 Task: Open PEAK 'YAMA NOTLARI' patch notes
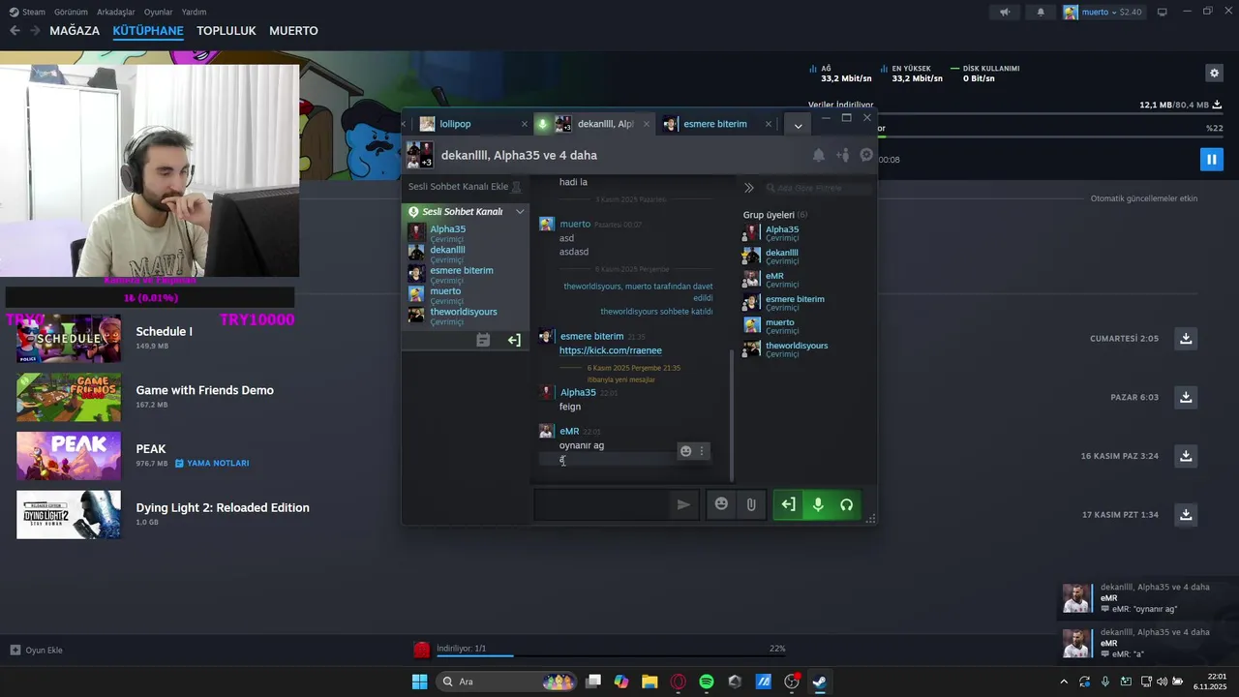pyautogui.click(x=212, y=464)
